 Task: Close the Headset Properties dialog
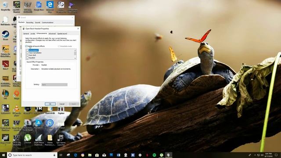click(78, 29)
